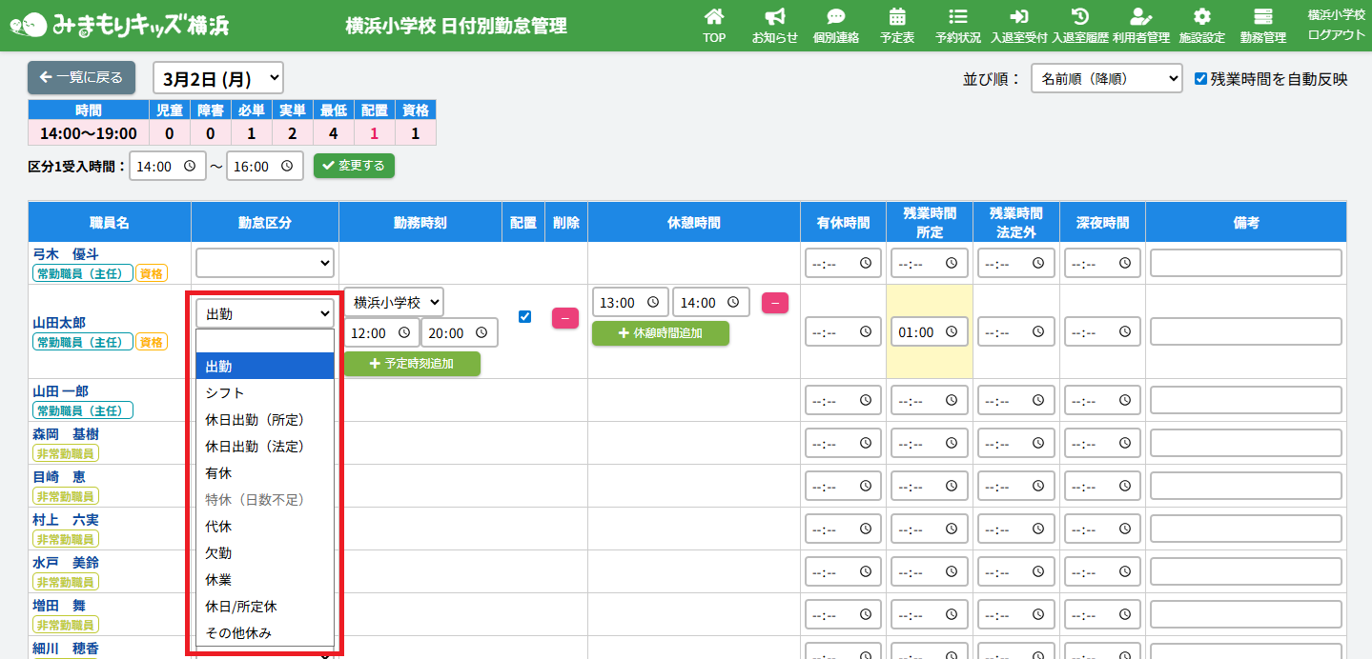Open the 予約状況 list icon
1372x659 pixels.
(x=958, y=17)
